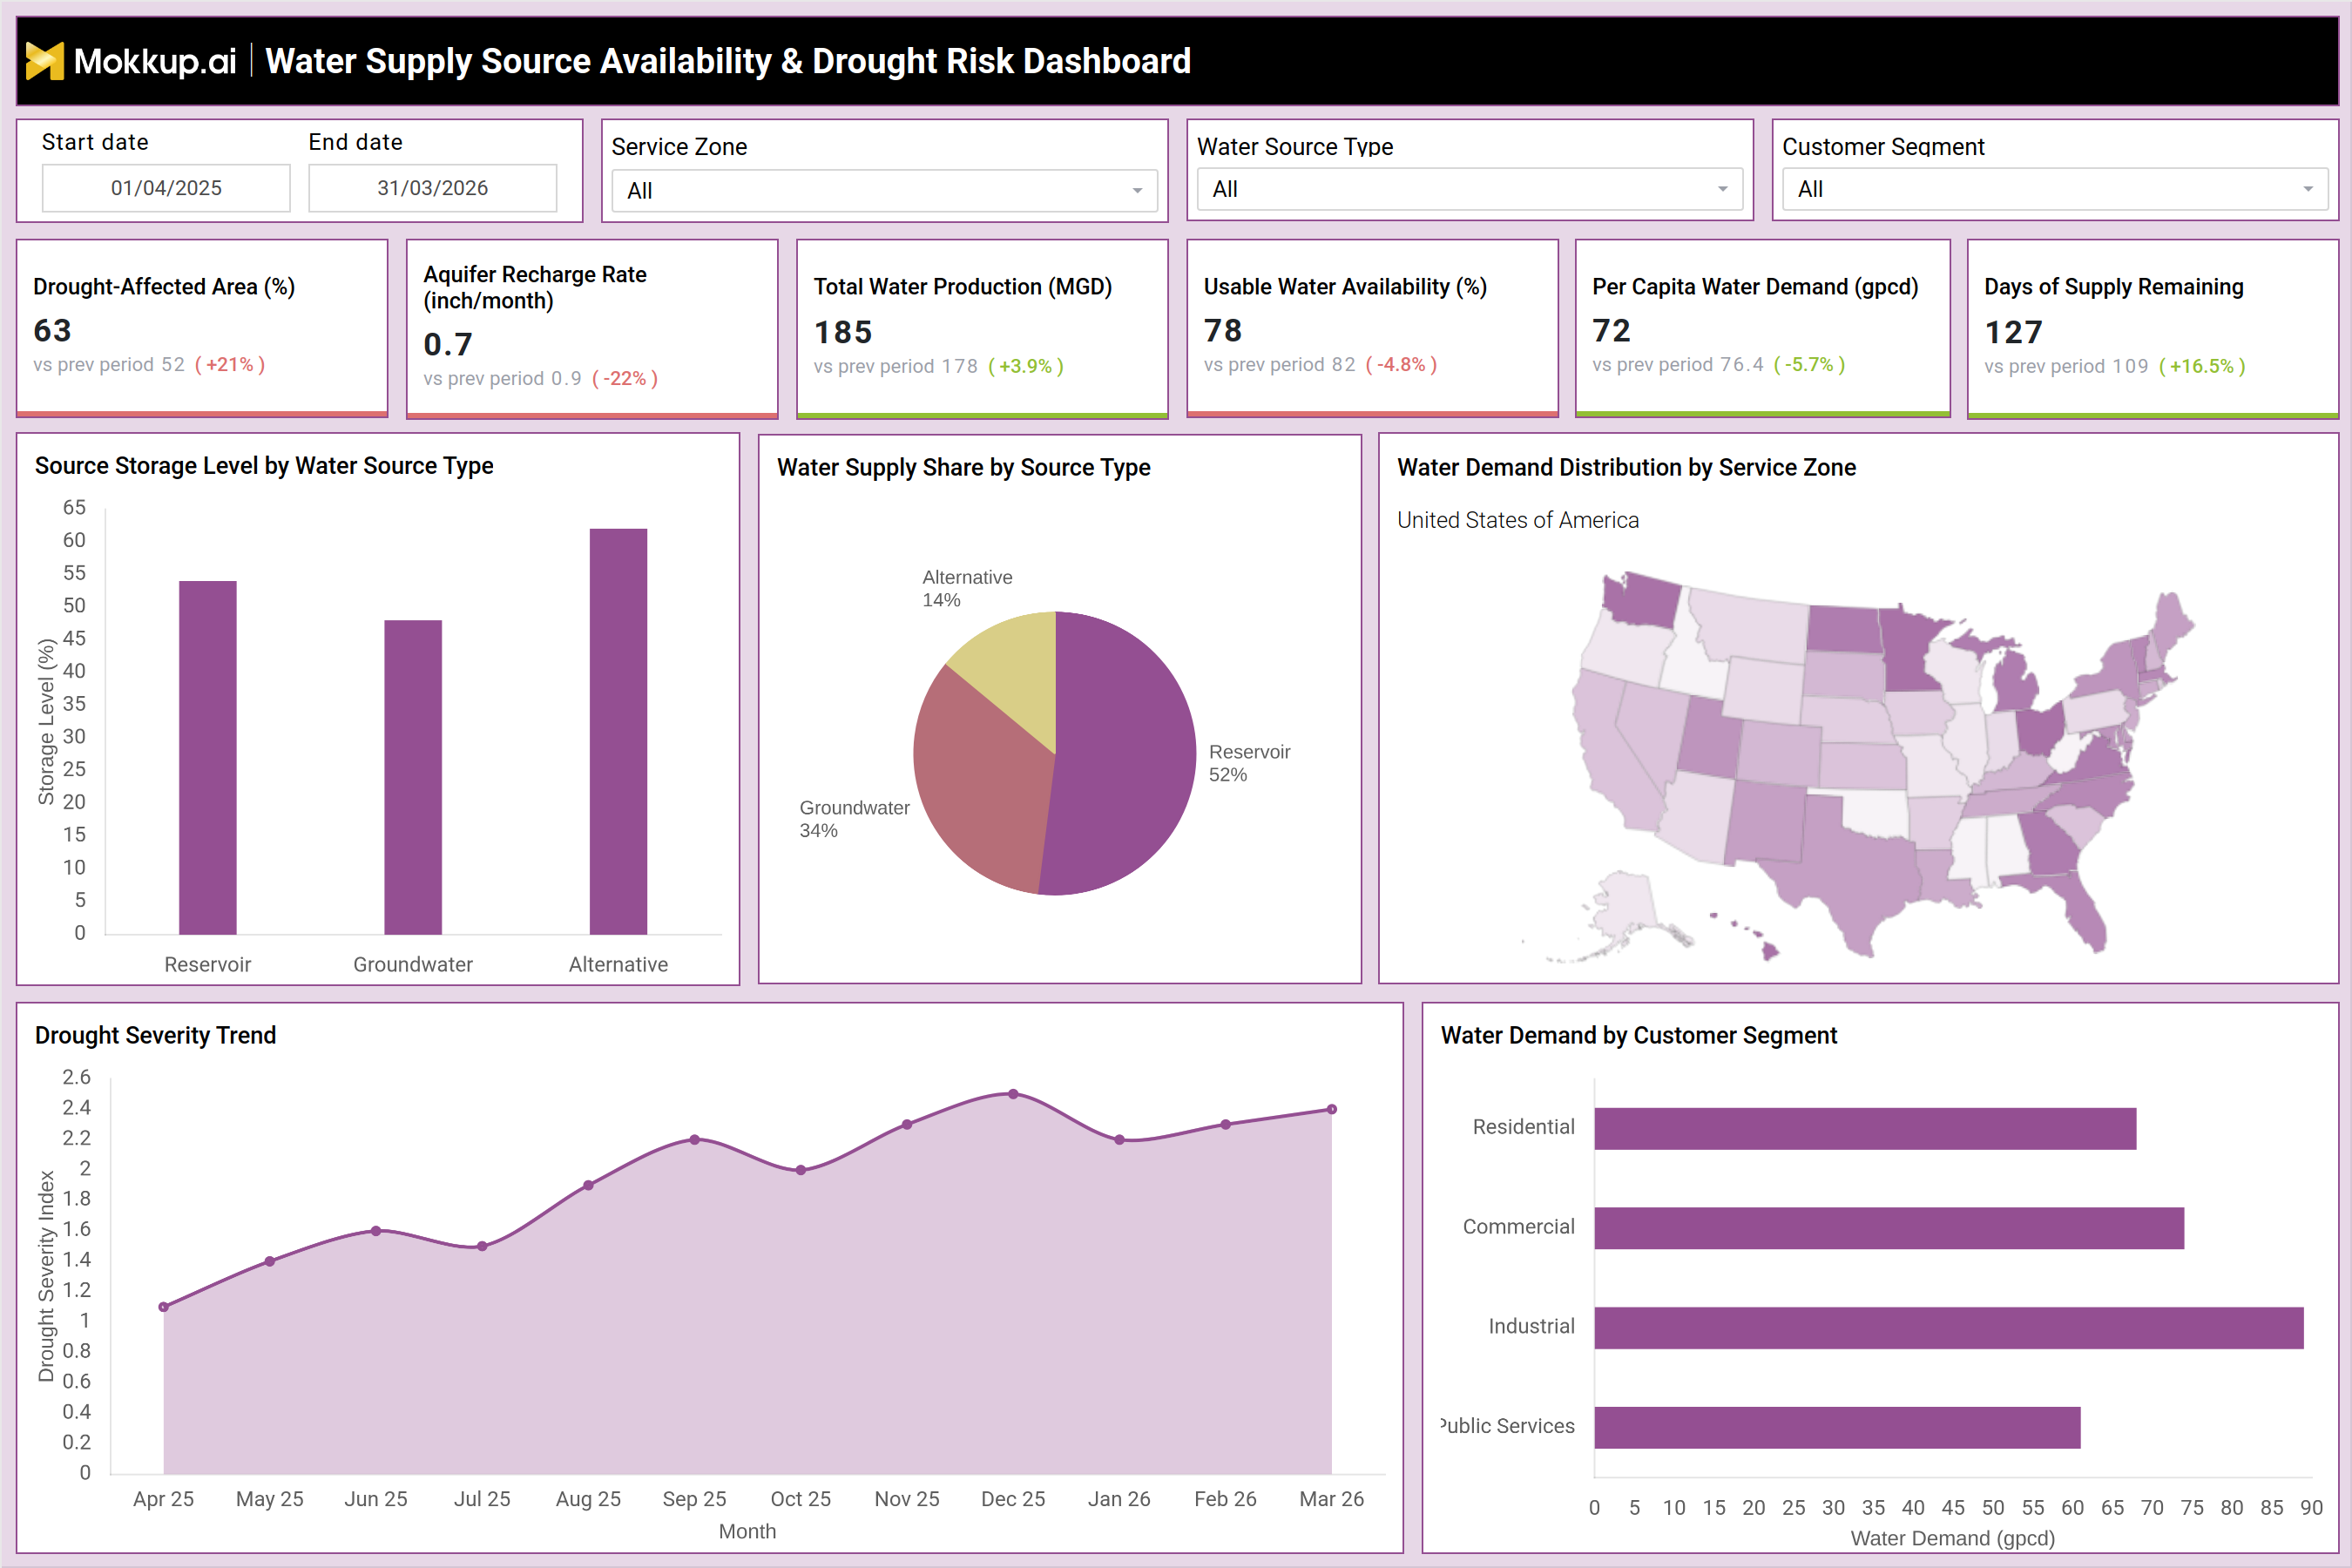Click the Dec 25 peak data point
2352x1568 pixels.
[x=1013, y=1094]
